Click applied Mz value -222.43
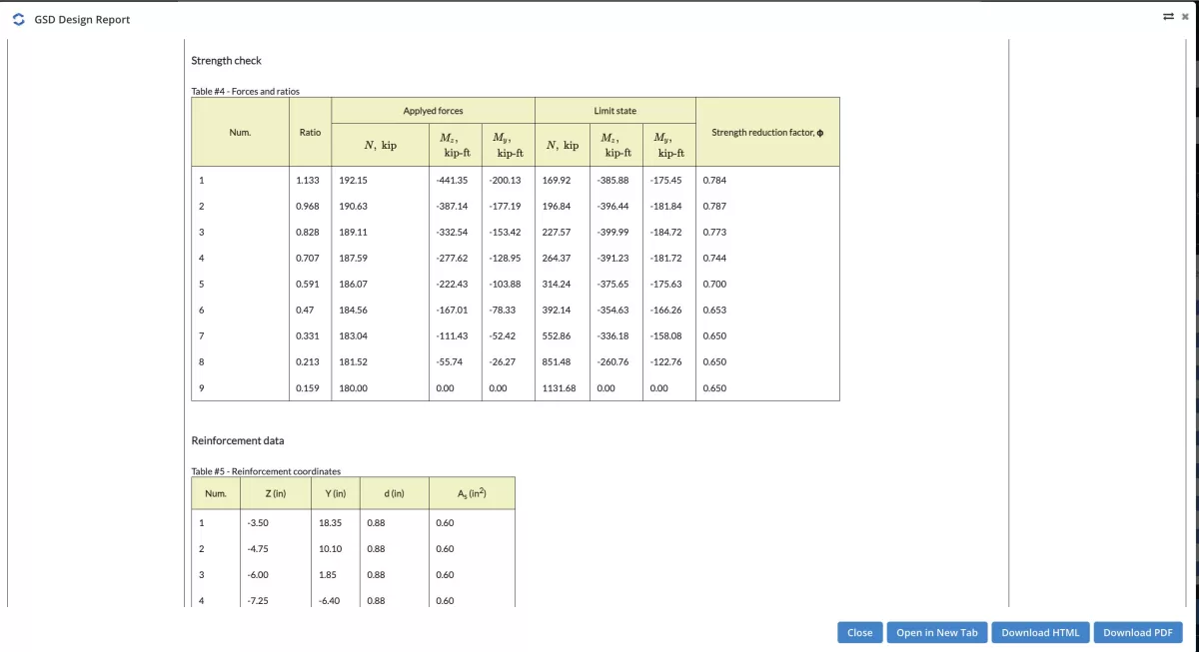 click(452, 284)
